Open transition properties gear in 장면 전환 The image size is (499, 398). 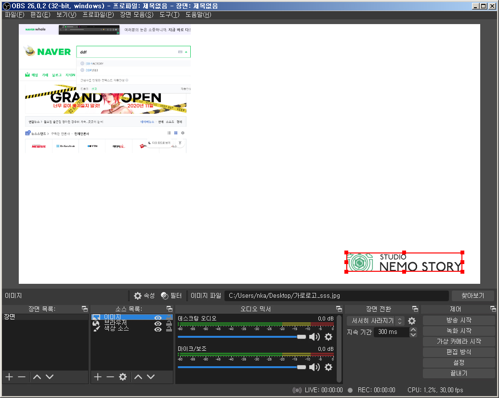tap(412, 321)
